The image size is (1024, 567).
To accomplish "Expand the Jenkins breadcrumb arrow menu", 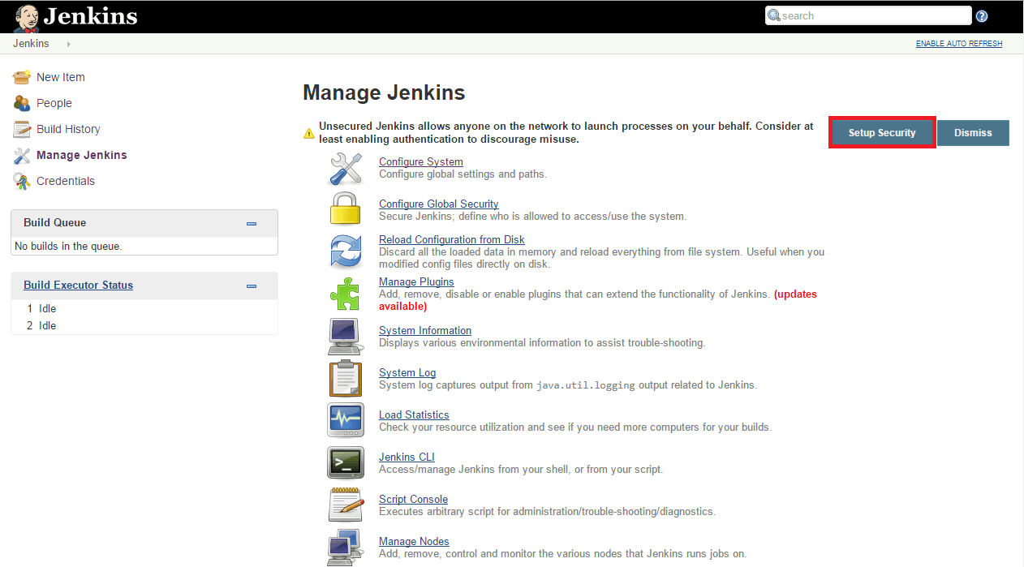I will [x=68, y=44].
